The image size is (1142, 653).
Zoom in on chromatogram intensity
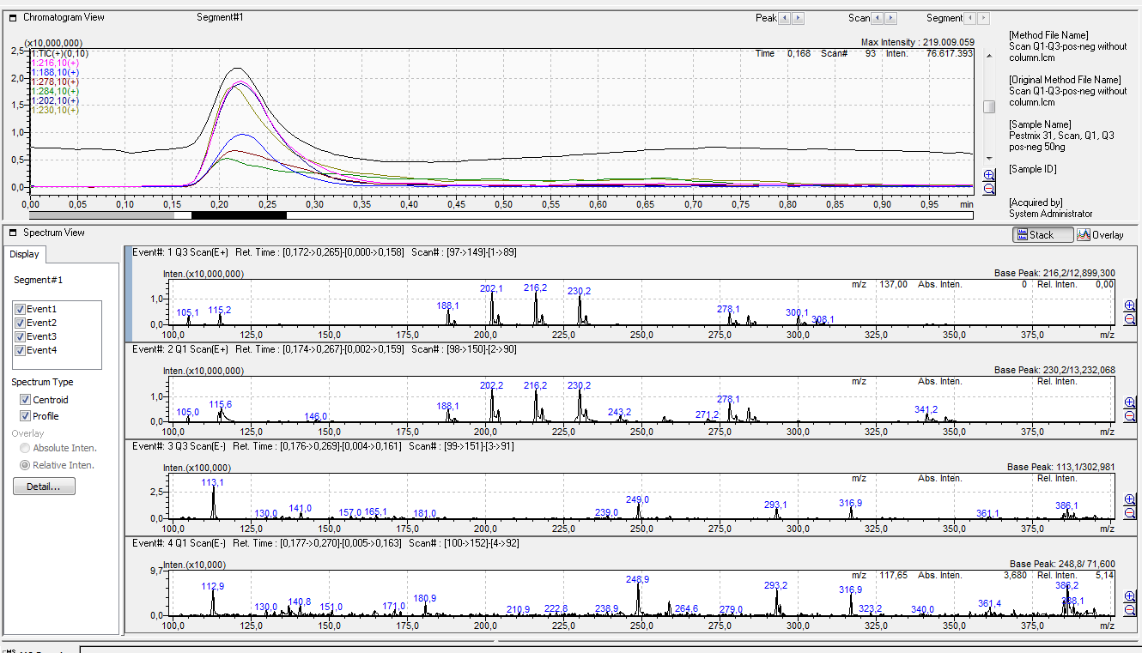coord(989,176)
